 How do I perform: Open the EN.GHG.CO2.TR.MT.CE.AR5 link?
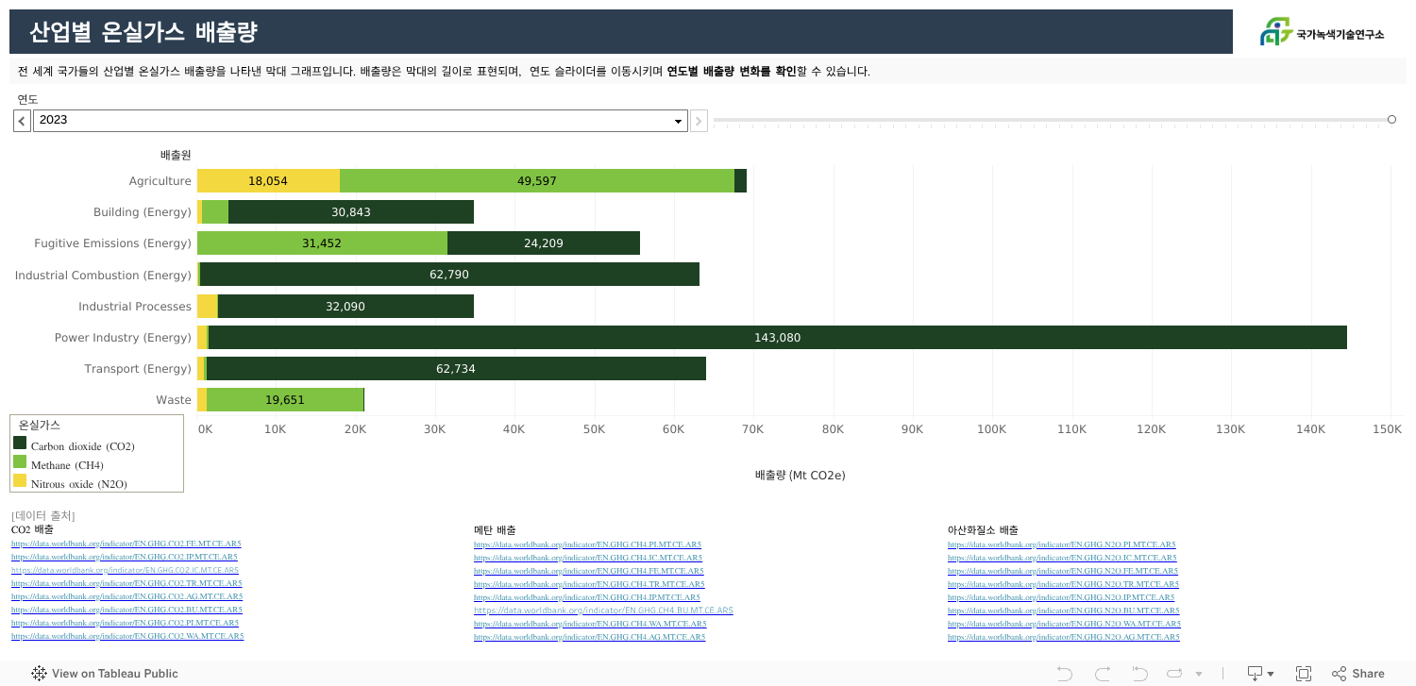[x=126, y=583]
